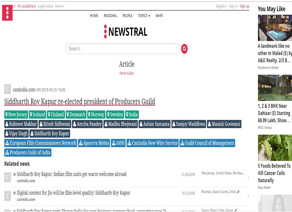The height and width of the screenshot is (212, 292).
Task: Open 'Digital content for Jio' related article
Action: [x=73, y=193]
